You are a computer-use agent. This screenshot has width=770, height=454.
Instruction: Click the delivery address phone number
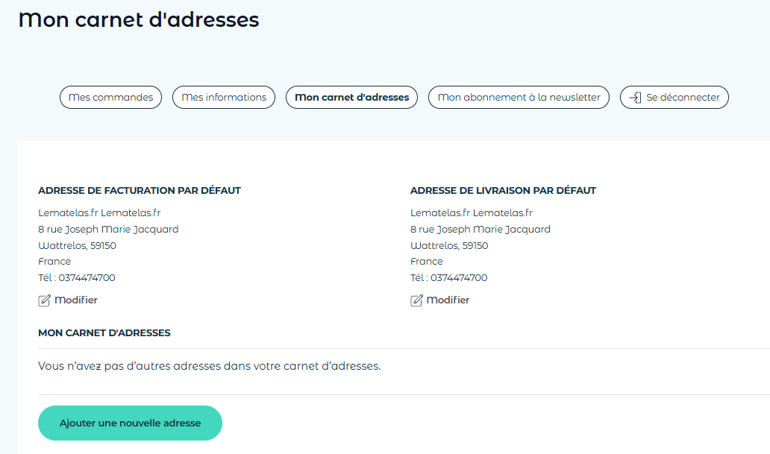tap(459, 278)
